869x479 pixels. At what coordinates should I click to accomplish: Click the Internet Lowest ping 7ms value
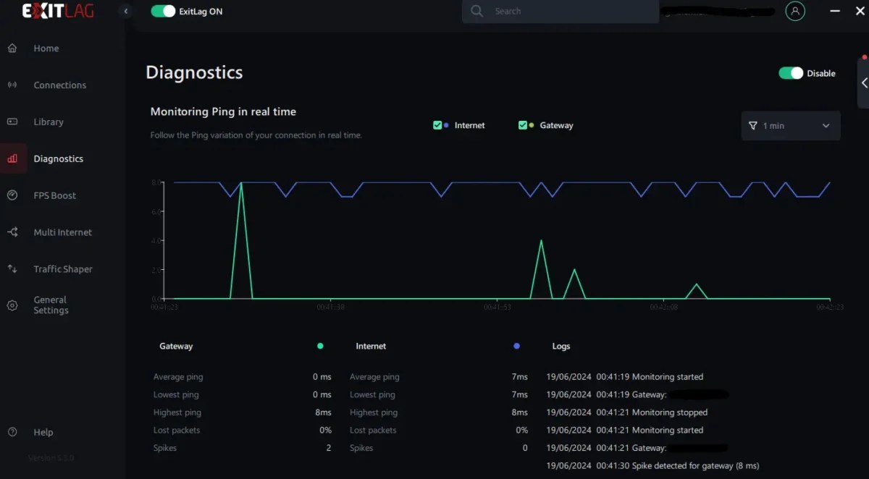coord(520,394)
